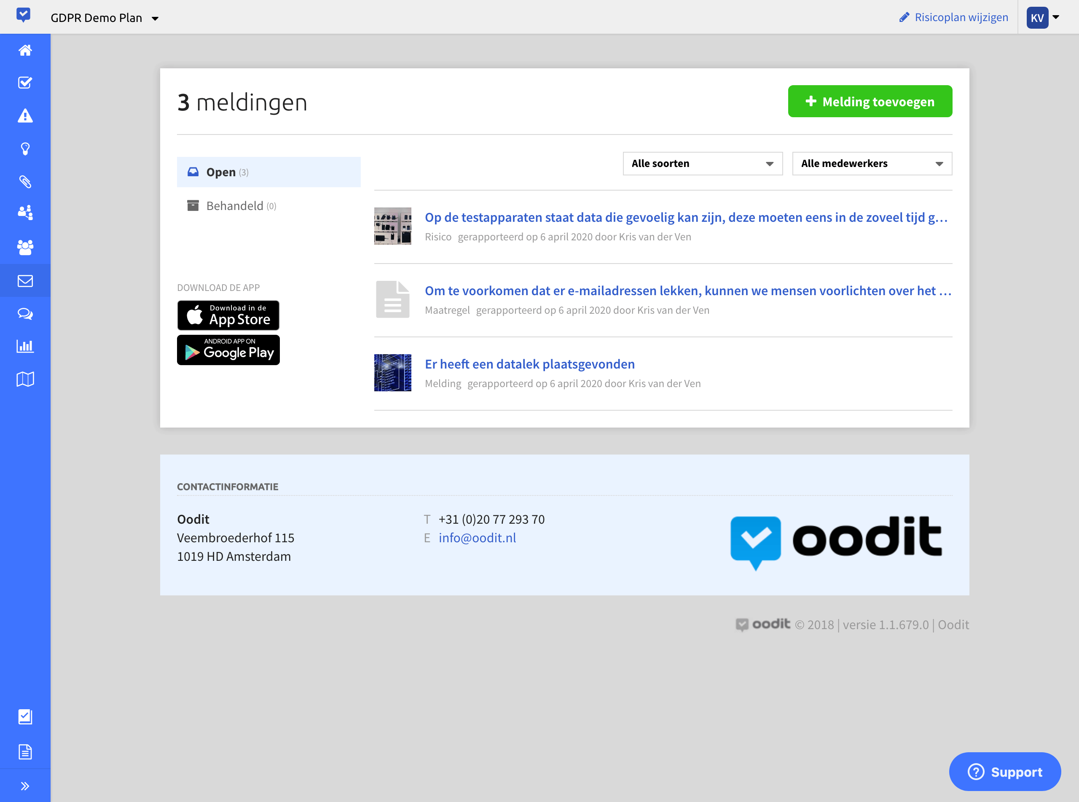Open the Home dashboard icon
1079x802 pixels.
25,50
